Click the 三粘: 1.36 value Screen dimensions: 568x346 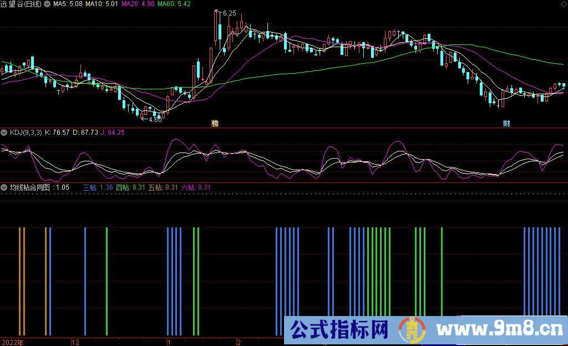point(98,187)
